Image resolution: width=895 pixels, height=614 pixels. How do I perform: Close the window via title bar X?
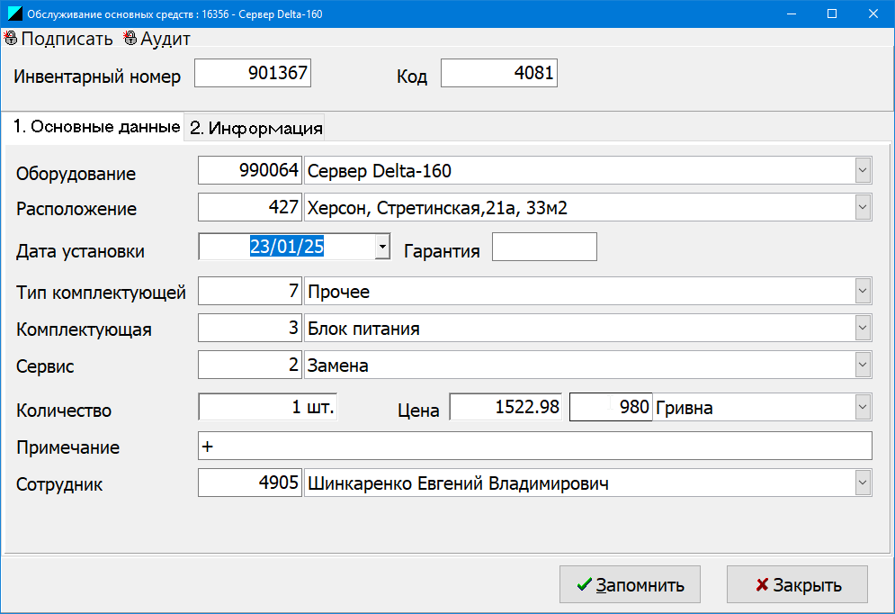(873, 14)
